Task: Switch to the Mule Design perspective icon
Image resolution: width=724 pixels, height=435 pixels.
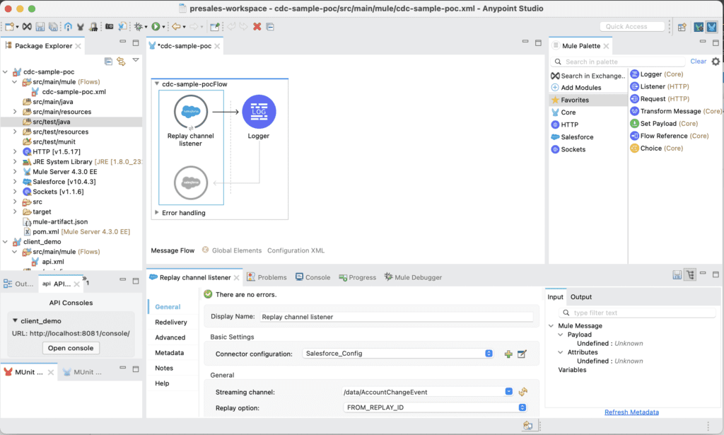Action: click(712, 26)
